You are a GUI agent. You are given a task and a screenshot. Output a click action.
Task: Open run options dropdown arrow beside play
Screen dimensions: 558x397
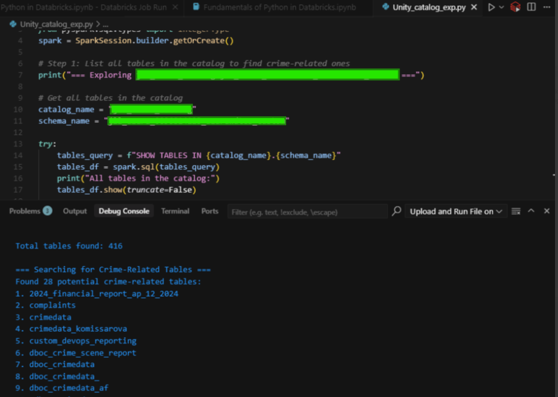pos(502,7)
